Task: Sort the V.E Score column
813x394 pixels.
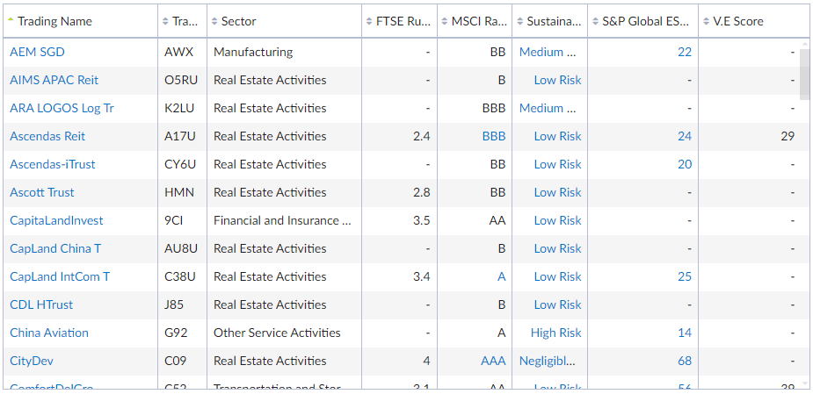Action: (x=706, y=21)
